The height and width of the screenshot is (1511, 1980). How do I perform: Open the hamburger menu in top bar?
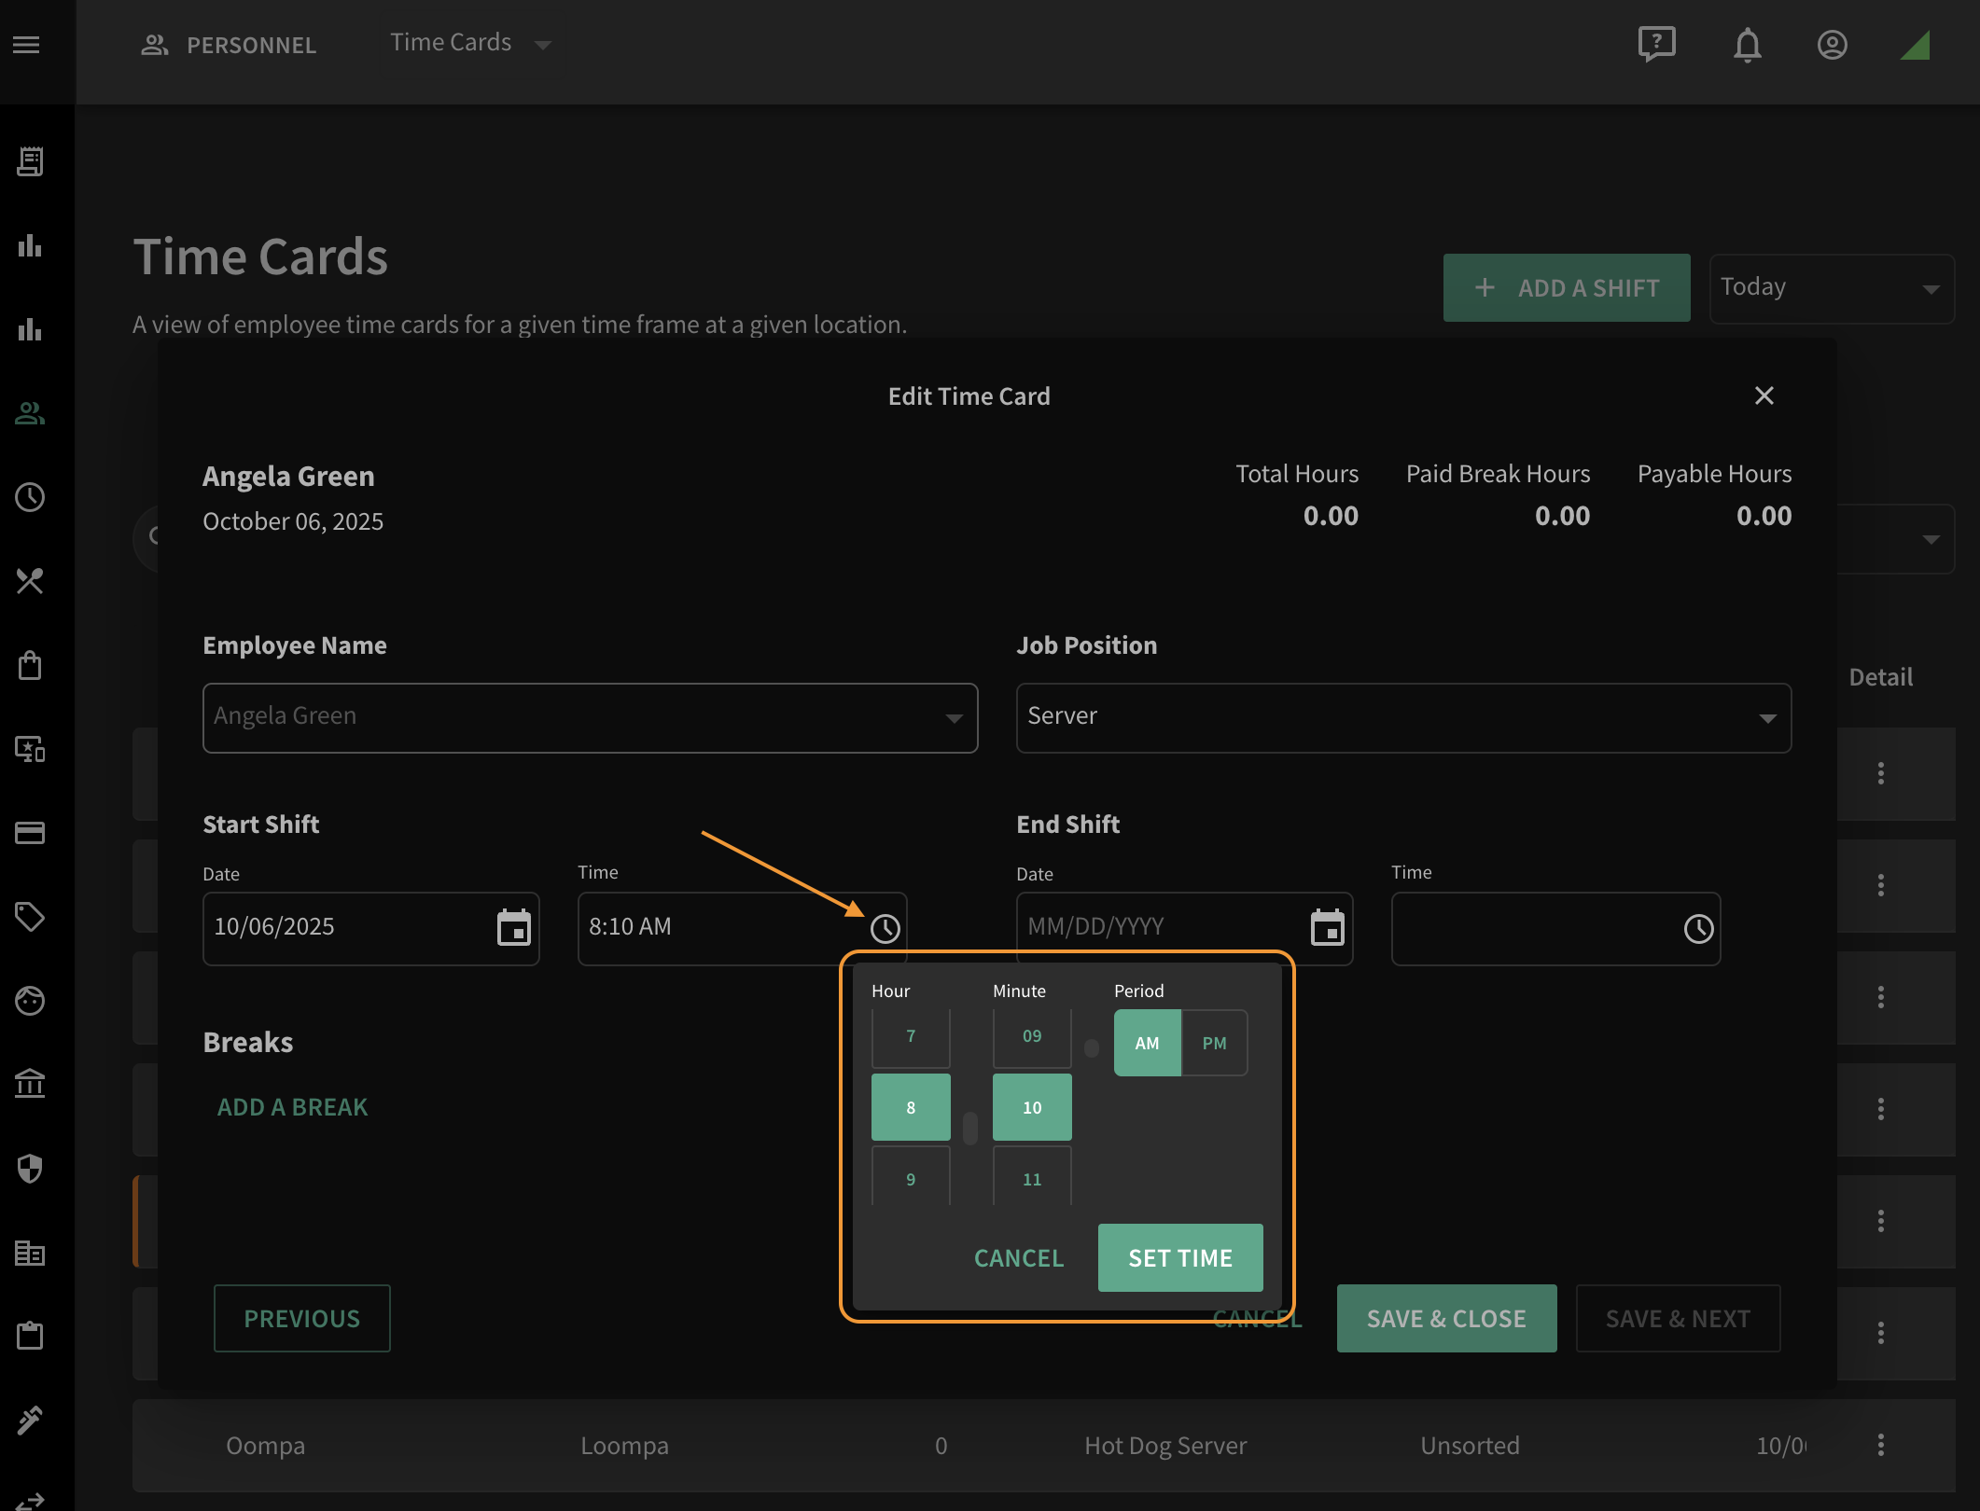pyautogui.click(x=26, y=45)
